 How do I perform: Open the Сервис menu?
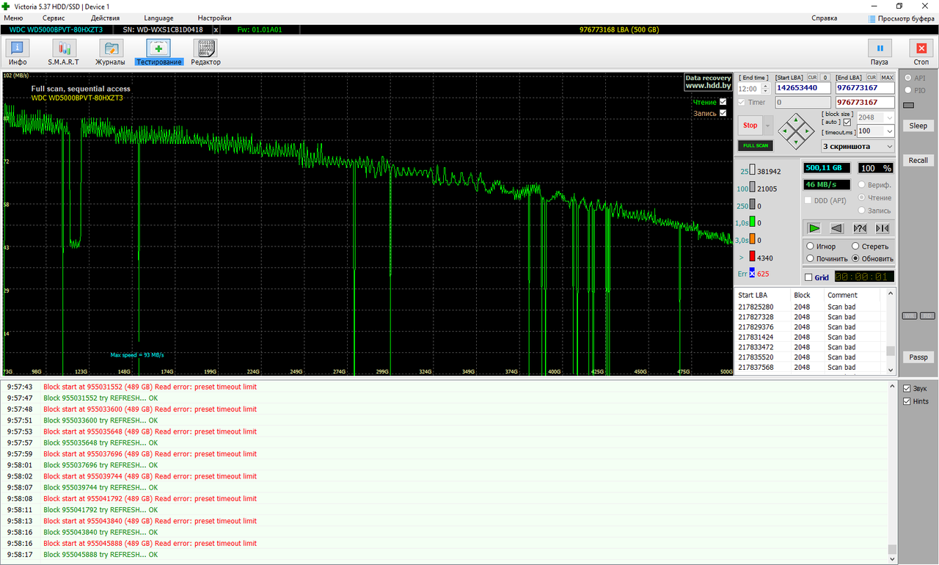pos(54,18)
